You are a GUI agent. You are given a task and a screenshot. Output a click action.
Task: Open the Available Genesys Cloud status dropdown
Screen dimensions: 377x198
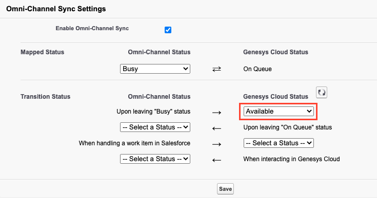(279, 111)
